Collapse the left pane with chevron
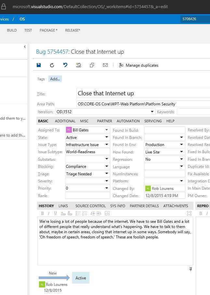The width and height of the screenshot is (210, 295). [25, 47]
